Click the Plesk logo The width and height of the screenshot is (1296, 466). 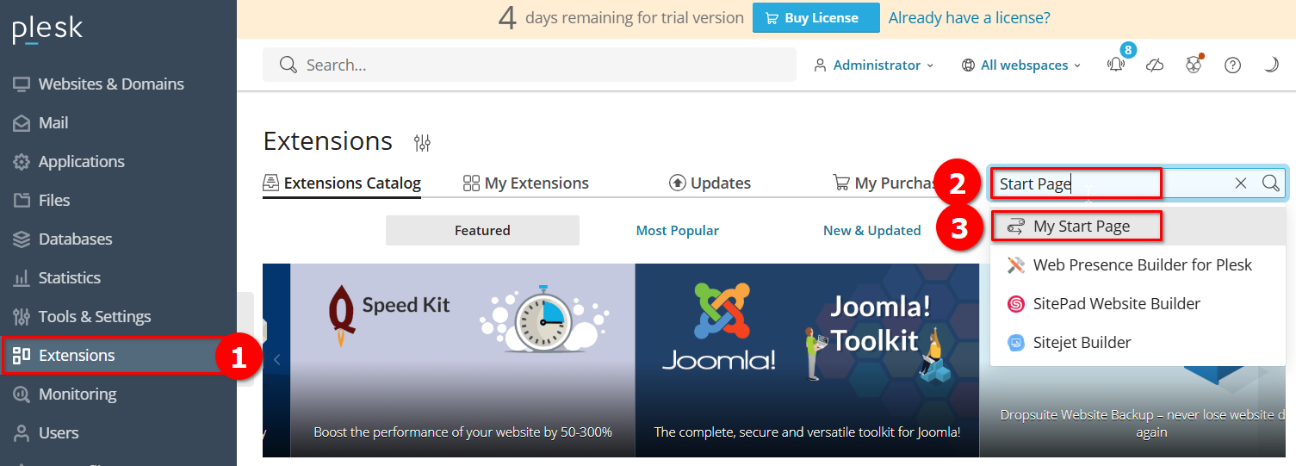(47, 29)
